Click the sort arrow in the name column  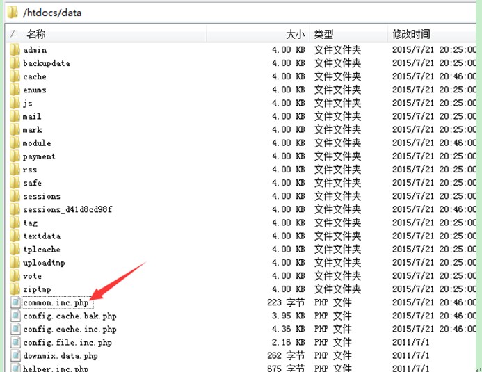(13, 33)
